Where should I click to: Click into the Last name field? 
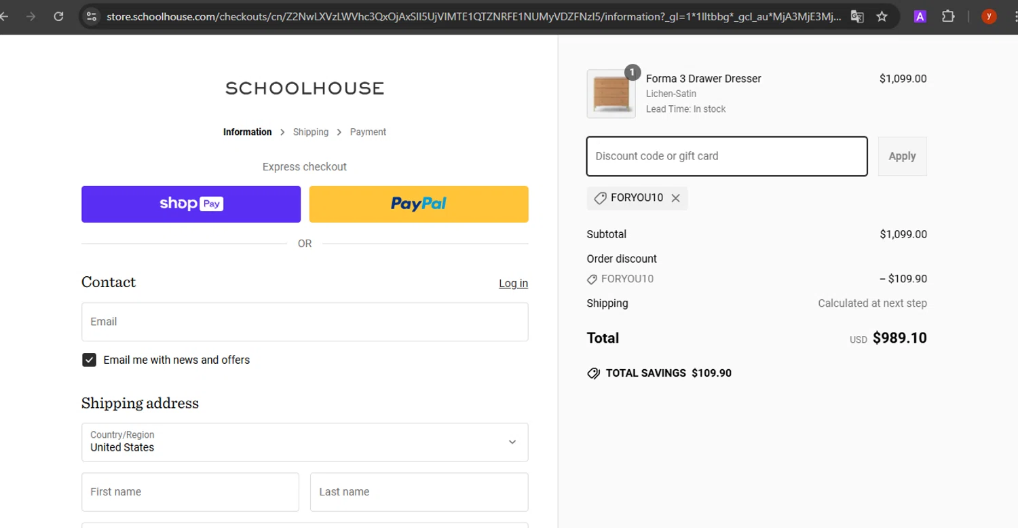(x=419, y=492)
